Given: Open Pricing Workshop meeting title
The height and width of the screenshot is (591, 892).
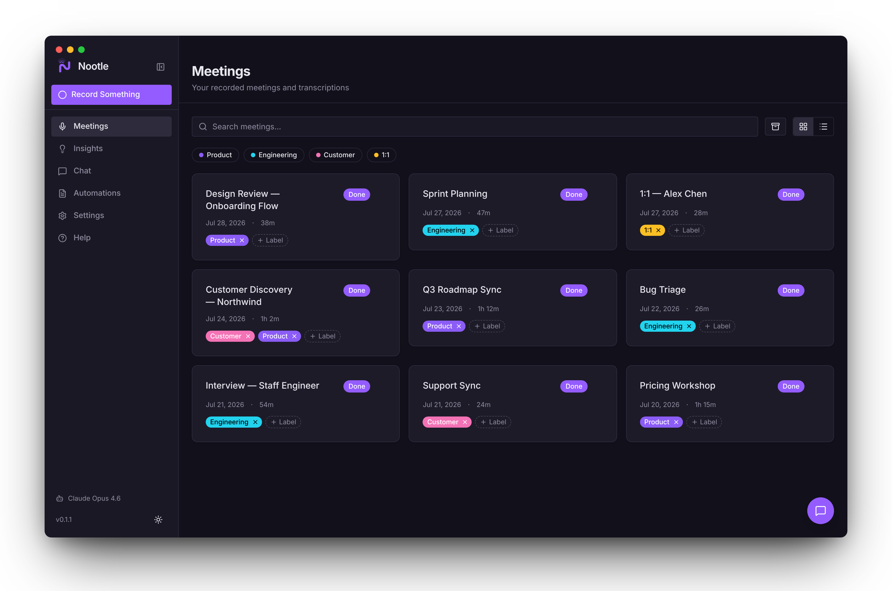Looking at the screenshot, I should [x=677, y=386].
